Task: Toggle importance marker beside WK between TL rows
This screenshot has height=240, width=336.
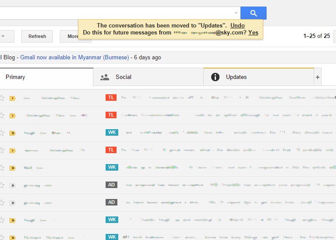Action: tap(12, 133)
